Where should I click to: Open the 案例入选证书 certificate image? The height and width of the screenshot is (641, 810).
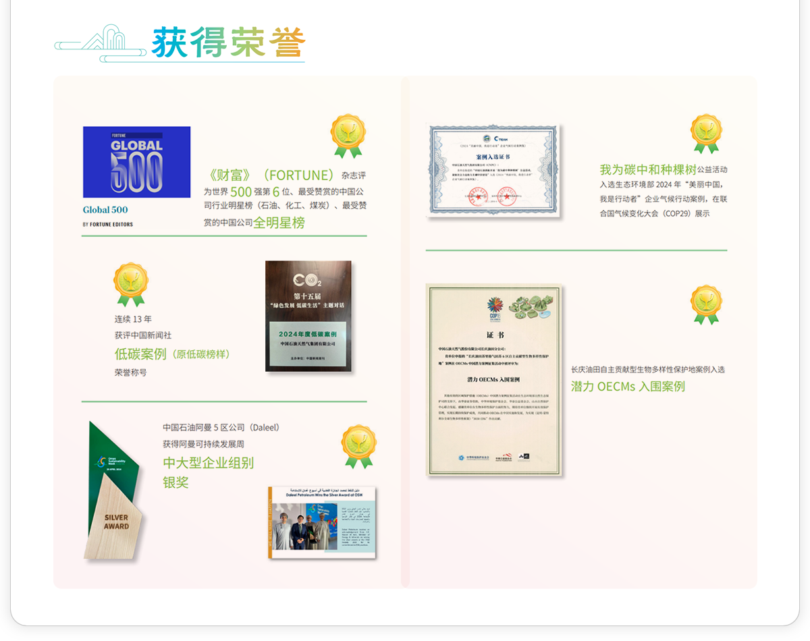(494, 171)
